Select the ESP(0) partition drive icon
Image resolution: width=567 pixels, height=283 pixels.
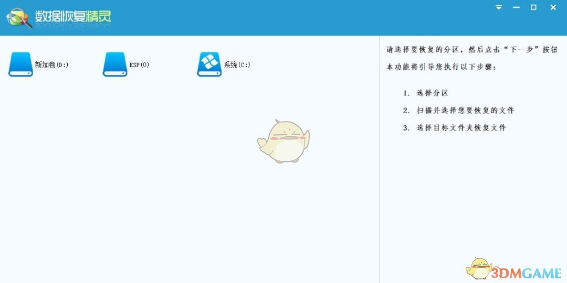pyautogui.click(x=115, y=64)
